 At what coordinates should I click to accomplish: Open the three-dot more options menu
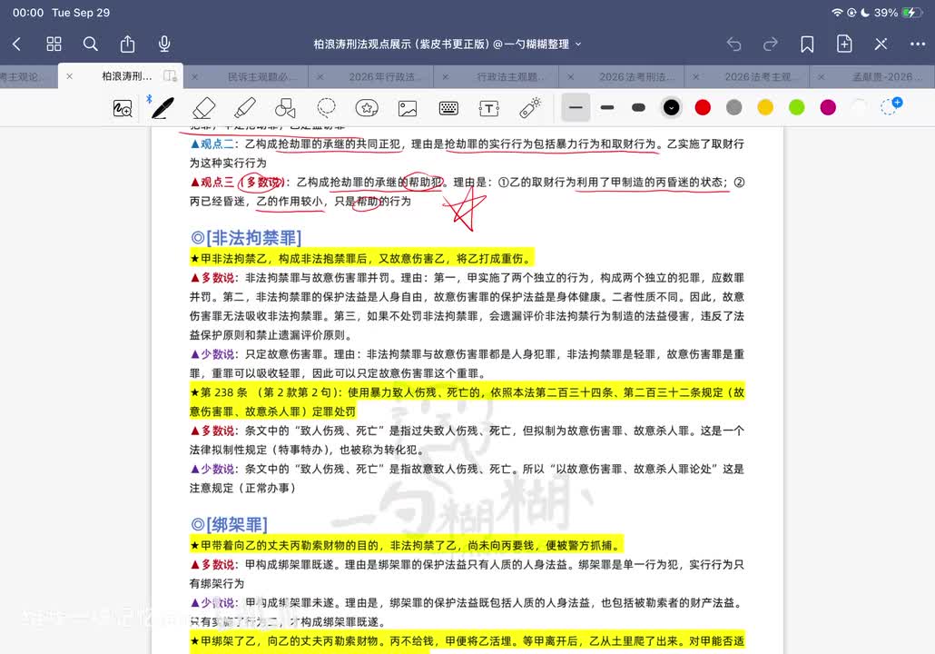tap(918, 44)
